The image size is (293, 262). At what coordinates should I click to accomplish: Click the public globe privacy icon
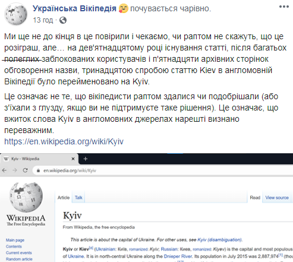[63, 20]
